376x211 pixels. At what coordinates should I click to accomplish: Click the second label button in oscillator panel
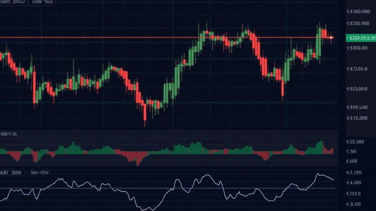tap(40, 173)
